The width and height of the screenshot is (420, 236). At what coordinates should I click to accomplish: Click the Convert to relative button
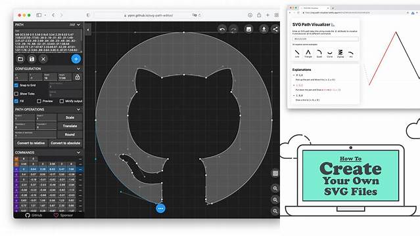click(31, 143)
